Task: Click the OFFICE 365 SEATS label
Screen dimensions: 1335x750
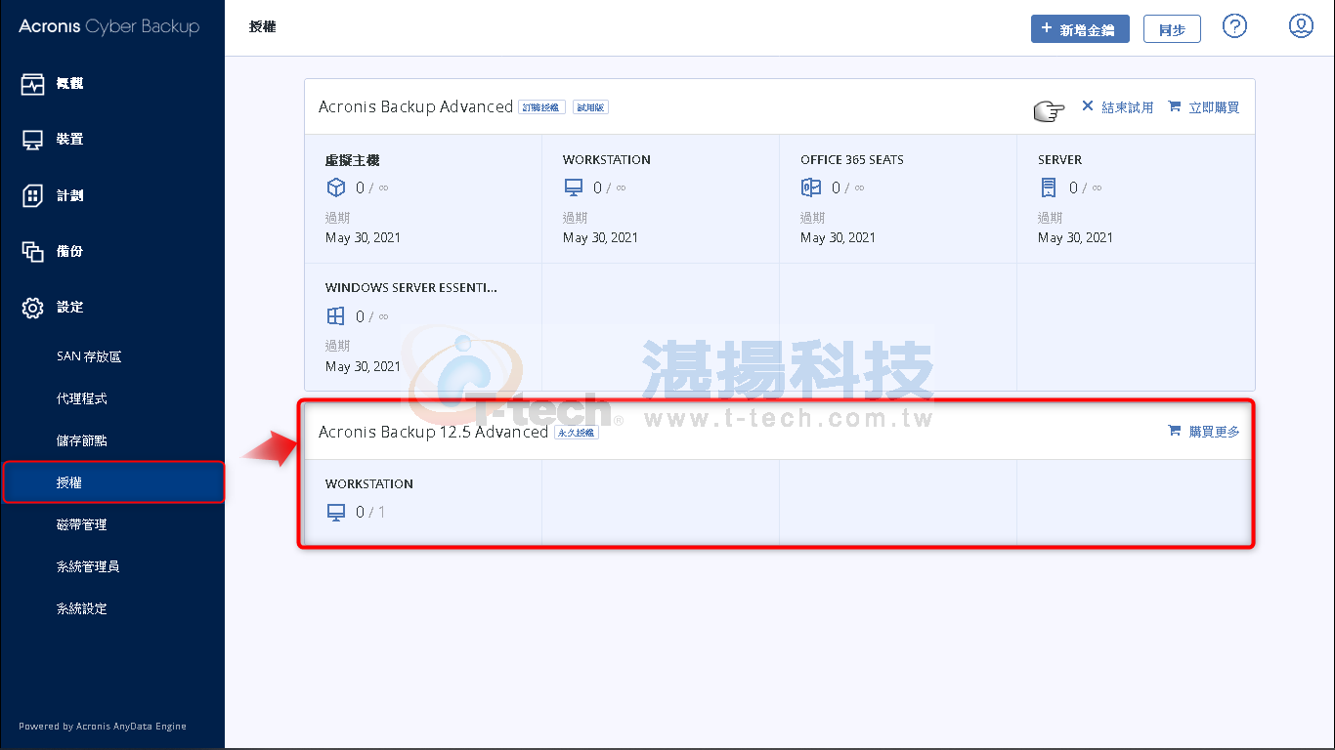Action: coord(852,160)
